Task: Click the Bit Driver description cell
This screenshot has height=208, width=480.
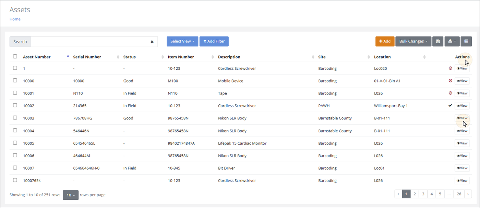Action: pyautogui.click(x=226, y=168)
